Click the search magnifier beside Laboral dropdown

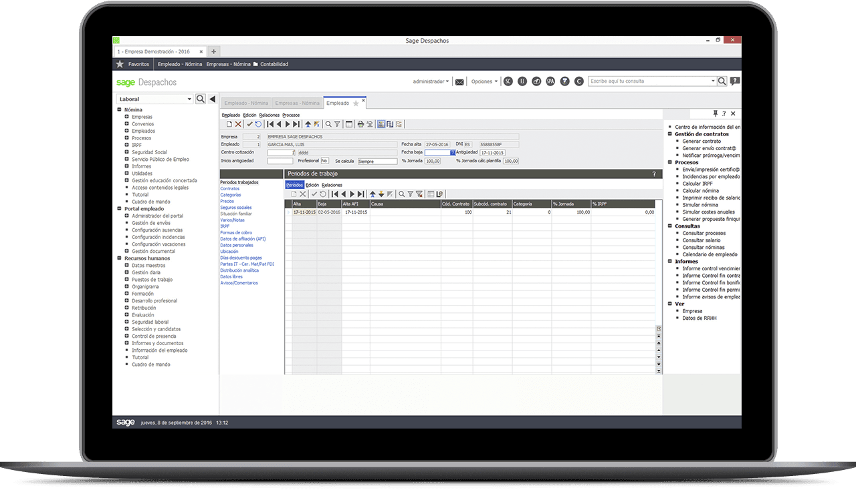tap(200, 99)
